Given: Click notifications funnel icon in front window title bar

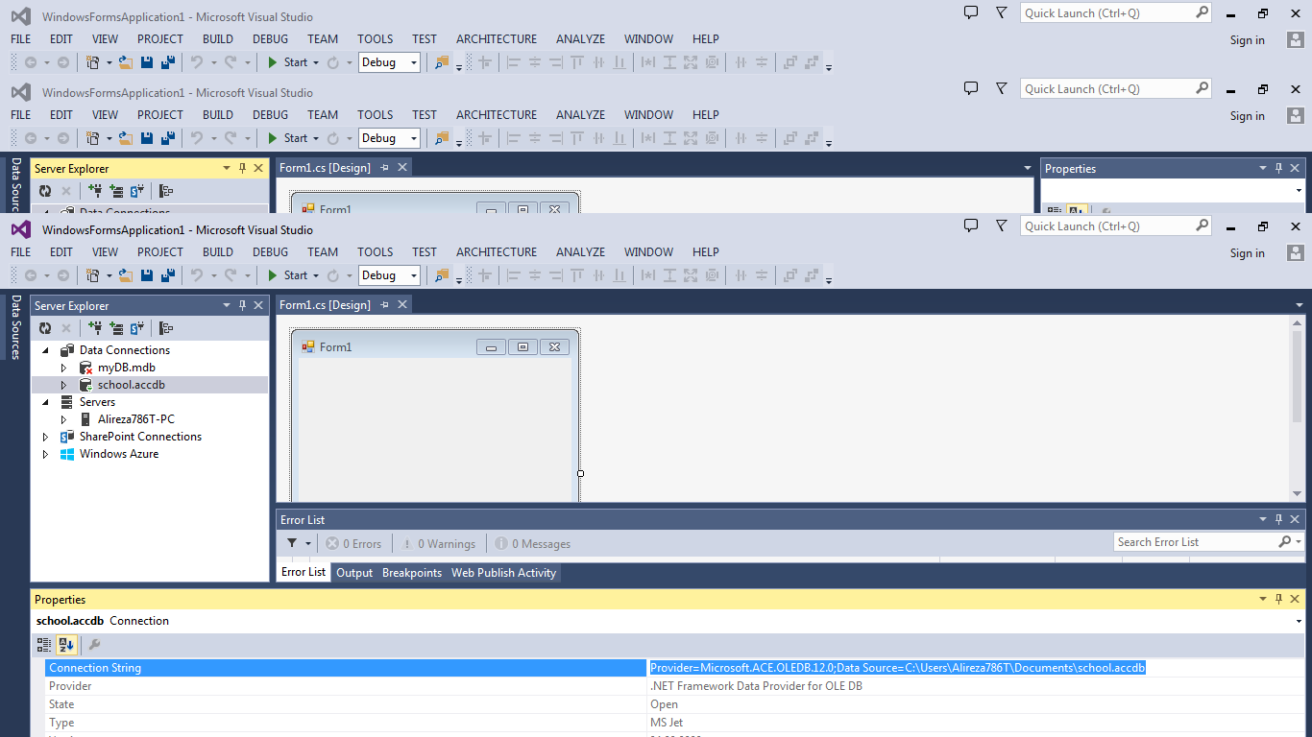Looking at the screenshot, I should (x=1002, y=226).
